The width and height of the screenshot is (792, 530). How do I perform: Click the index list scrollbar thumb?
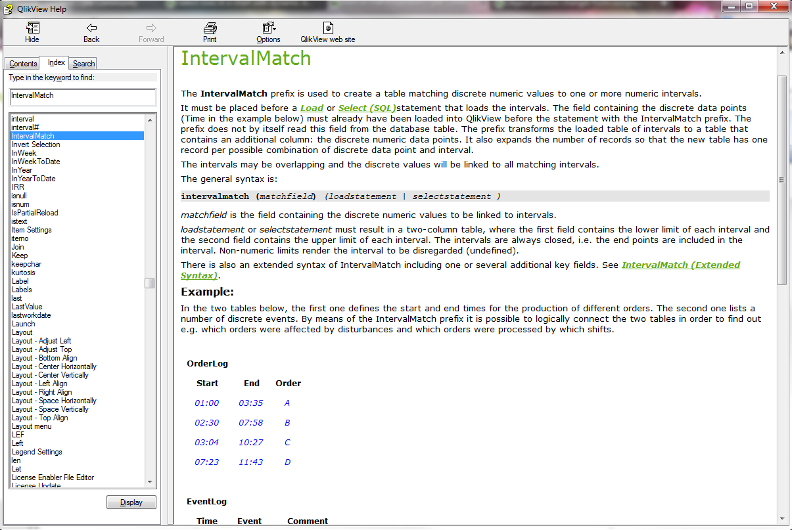click(151, 283)
